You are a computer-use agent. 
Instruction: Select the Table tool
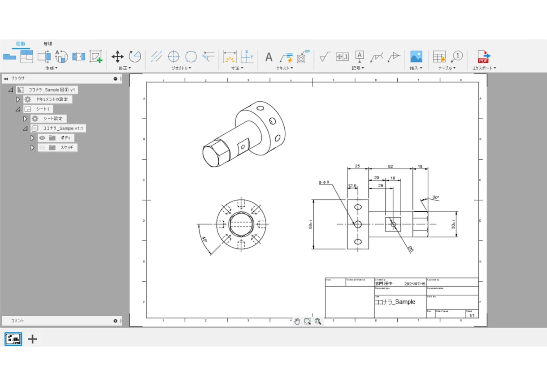(439, 56)
